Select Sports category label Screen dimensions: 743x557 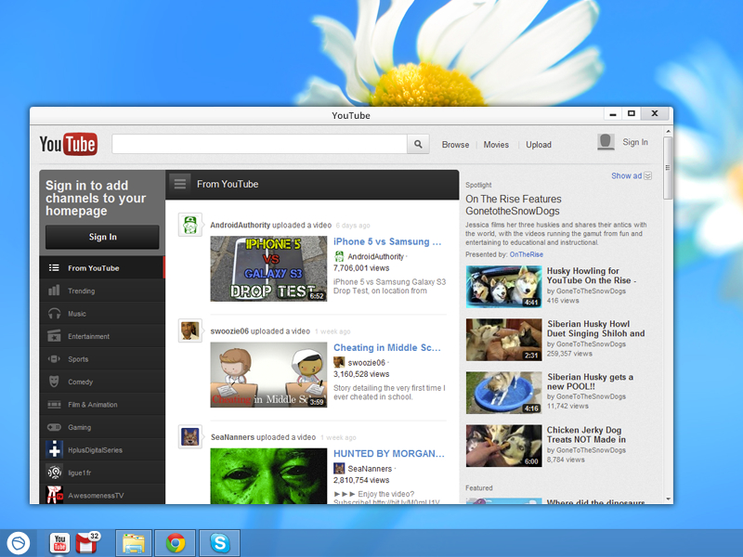(x=78, y=359)
